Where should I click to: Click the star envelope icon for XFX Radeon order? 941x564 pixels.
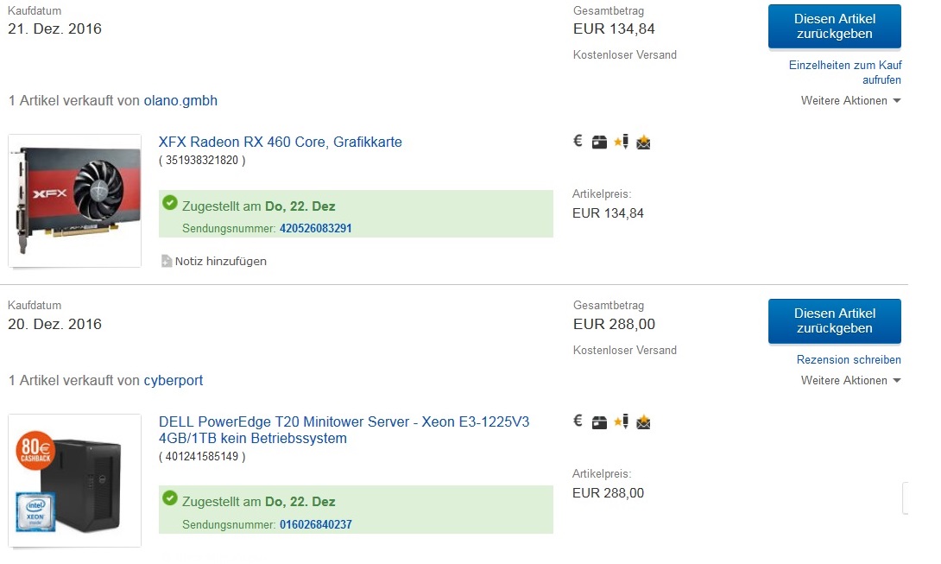pos(643,143)
